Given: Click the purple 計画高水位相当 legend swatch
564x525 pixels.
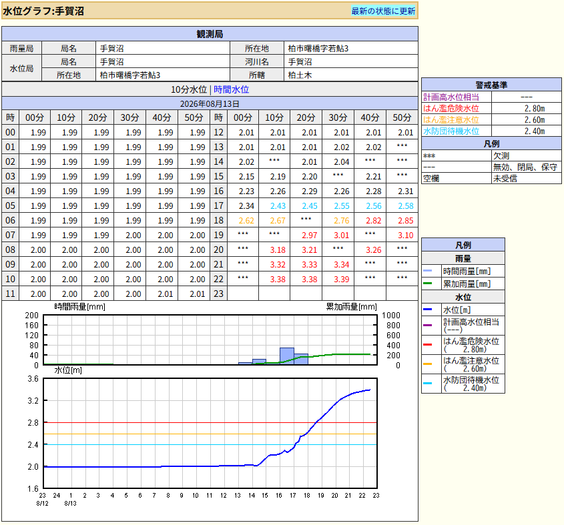Looking at the screenshot, I should pos(428,325).
